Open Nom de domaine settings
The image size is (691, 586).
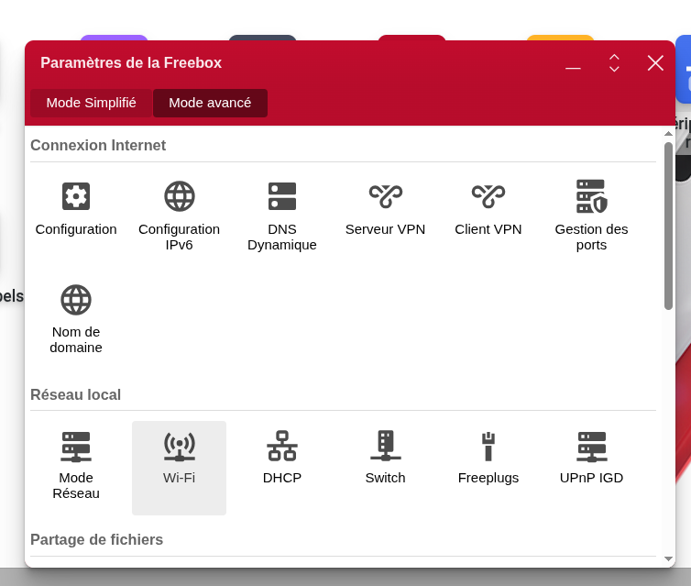[x=76, y=300]
